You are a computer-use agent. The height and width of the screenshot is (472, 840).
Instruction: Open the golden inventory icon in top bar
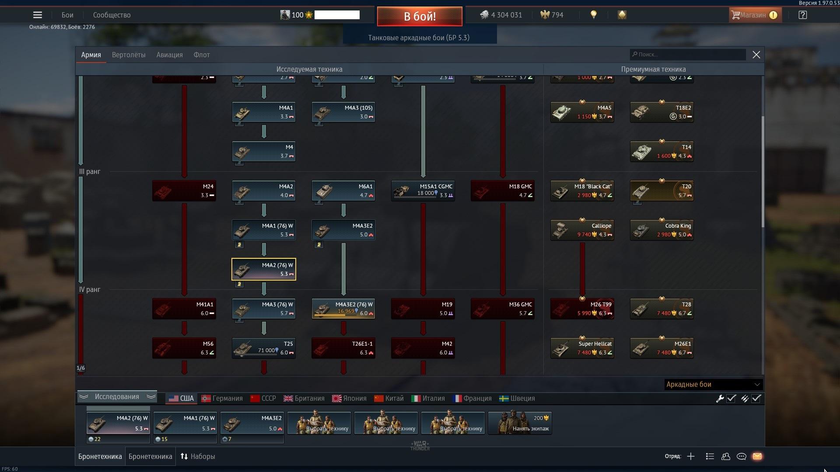(x=622, y=15)
